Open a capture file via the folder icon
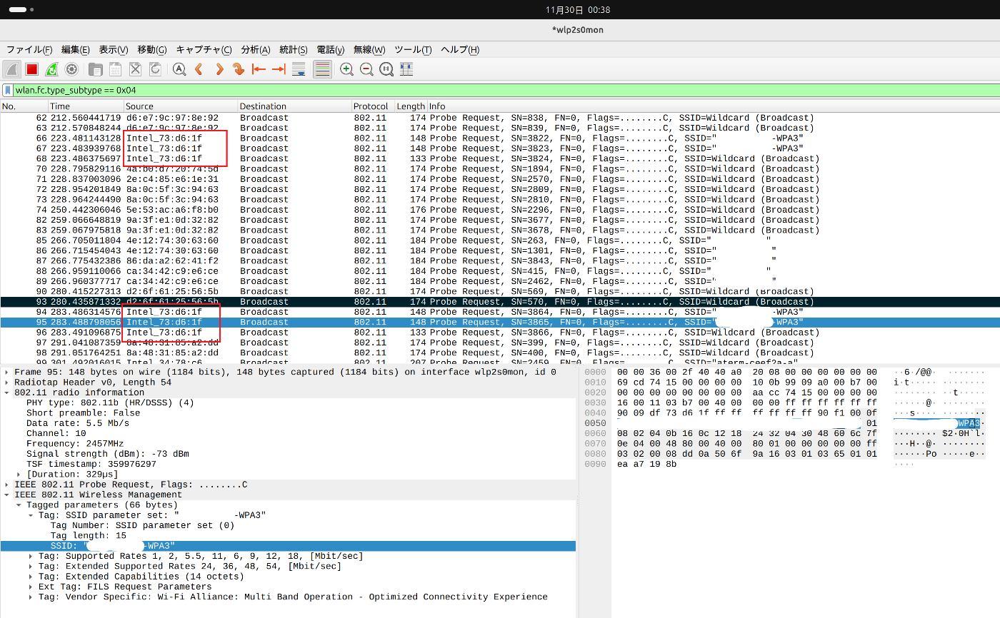 tap(95, 69)
